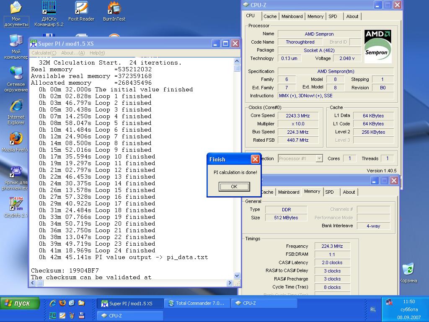The image size is (429, 322).
Task: Click the folder icon in quick launch
Action: point(81,303)
